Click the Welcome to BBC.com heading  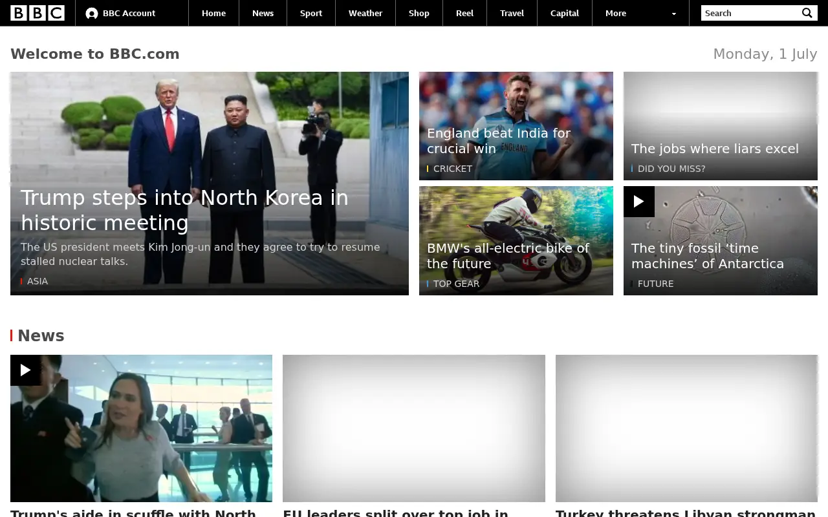coord(95,54)
